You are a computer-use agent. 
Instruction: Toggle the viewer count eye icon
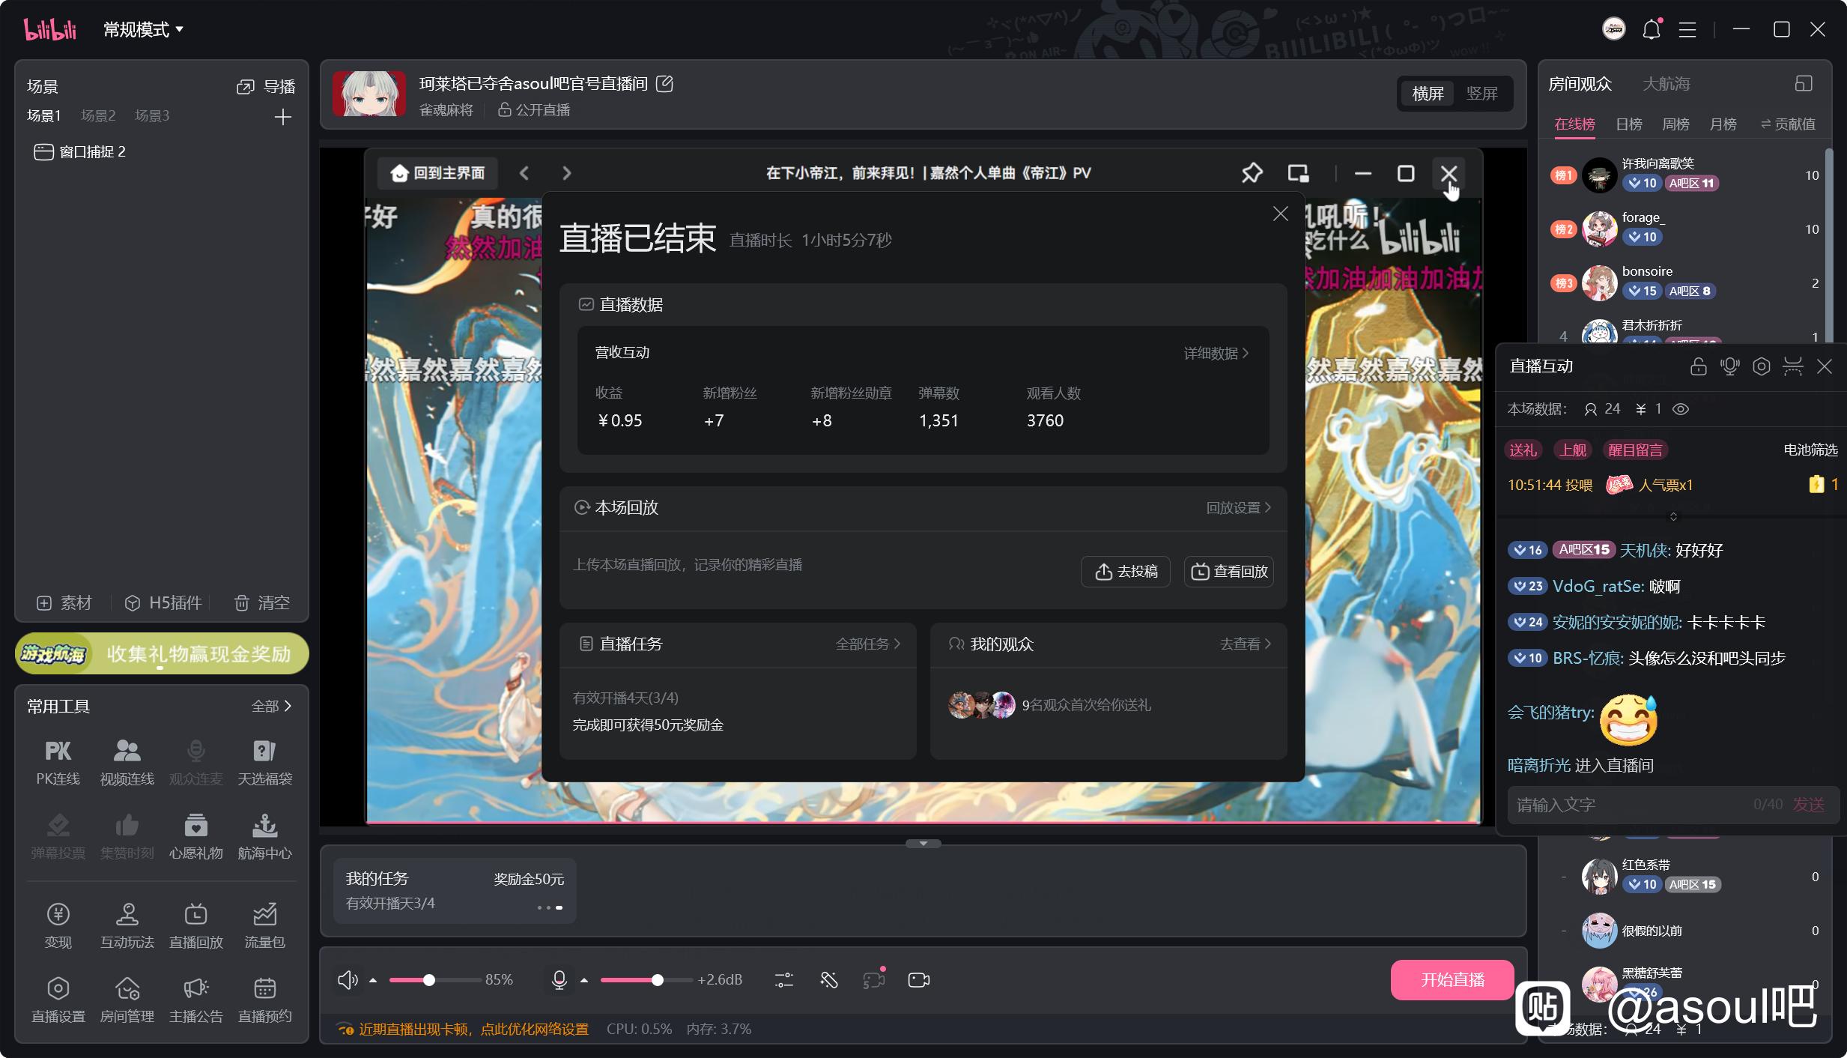[1681, 409]
